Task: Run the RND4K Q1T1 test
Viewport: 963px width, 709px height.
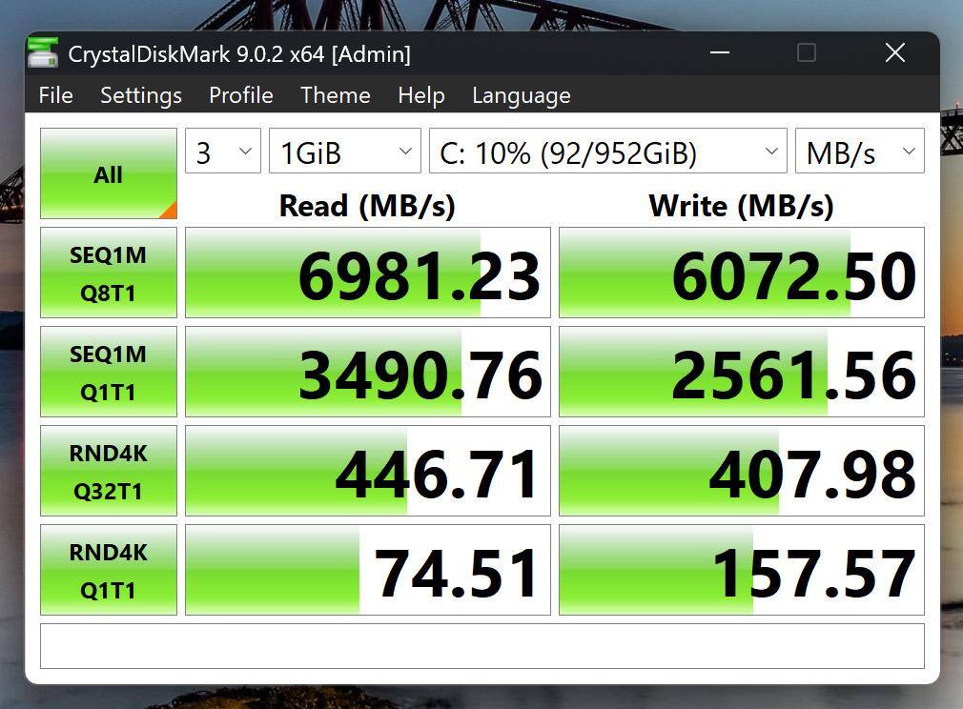Action: [109, 570]
